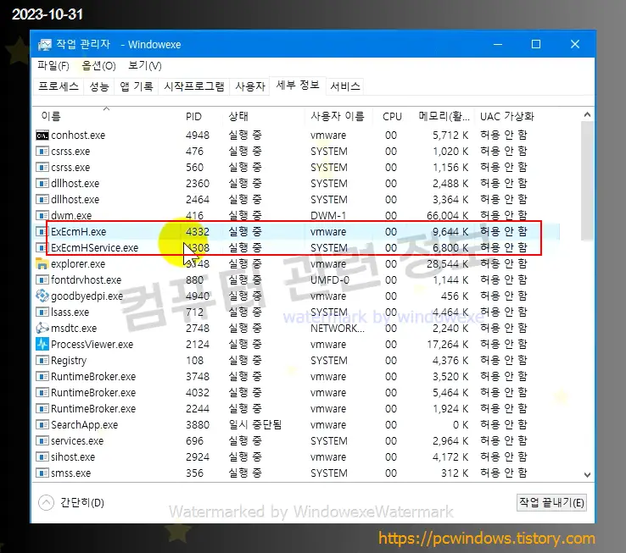Sort by the 이름 column header
626x553 pixels.
[51, 116]
